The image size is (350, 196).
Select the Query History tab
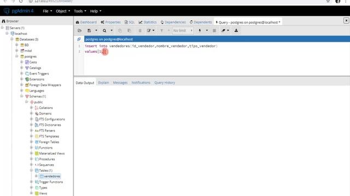tap(165, 82)
